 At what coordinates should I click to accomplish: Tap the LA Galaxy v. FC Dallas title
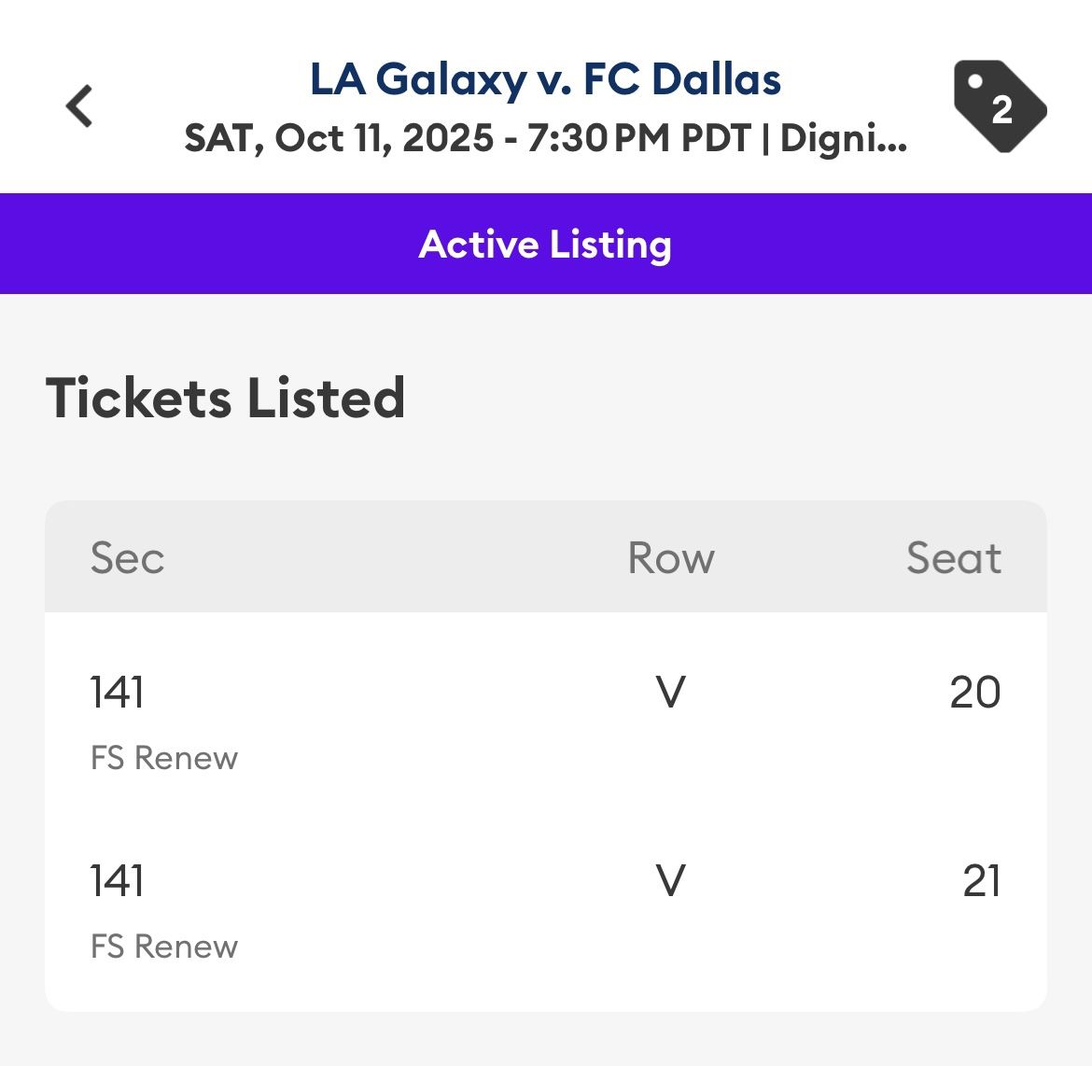coord(545,79)
